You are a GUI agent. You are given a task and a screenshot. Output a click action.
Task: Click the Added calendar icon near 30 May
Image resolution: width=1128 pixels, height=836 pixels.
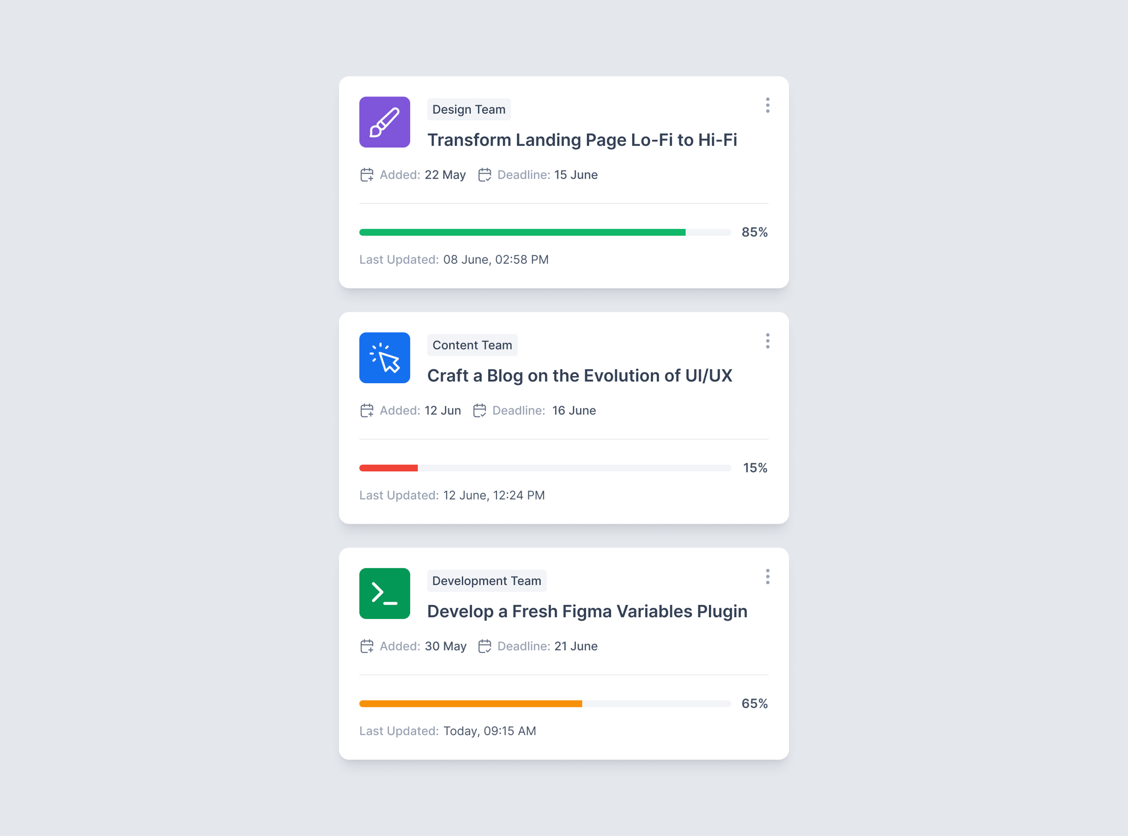click(367, 646)
